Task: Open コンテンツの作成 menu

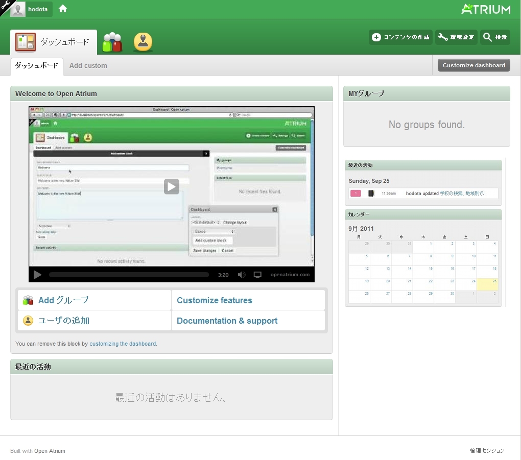Action: (400, 37)
